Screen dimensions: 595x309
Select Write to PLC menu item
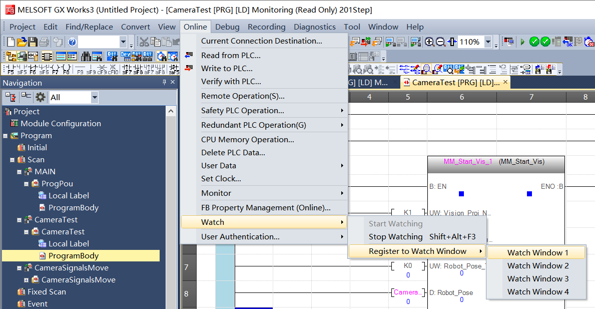pyautogui.click(x=227, y=69)
